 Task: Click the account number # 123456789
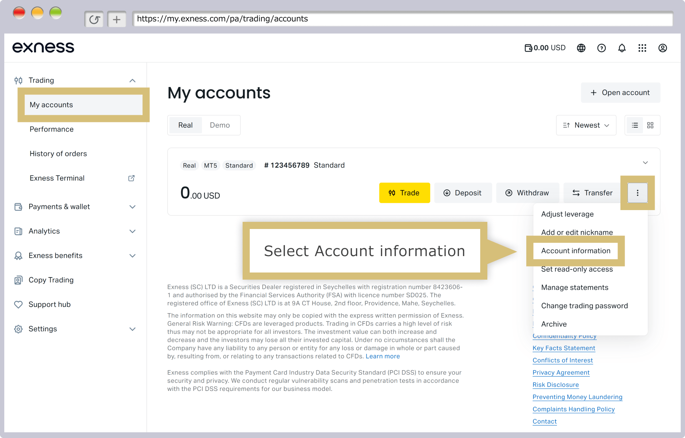tap(287, 165)
